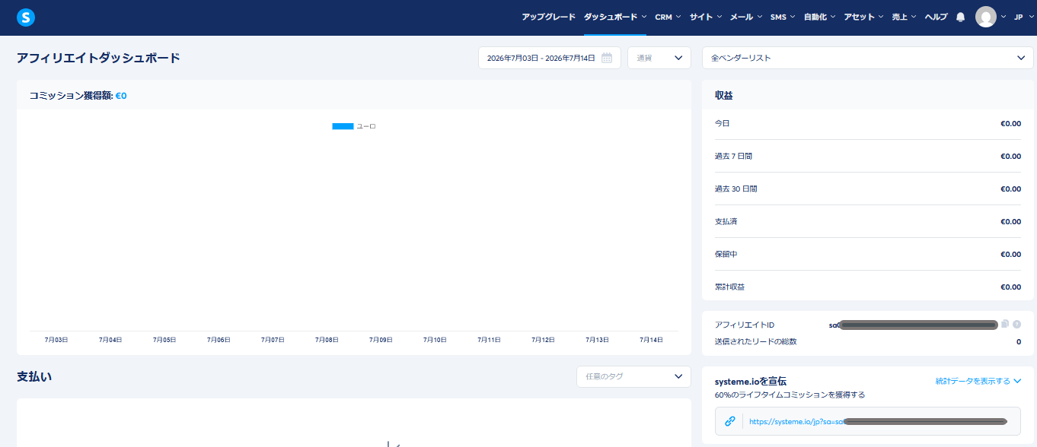The image size is (1037, 447).
Task: Click the 7月03日 axis label
Action: click(56, 340)
